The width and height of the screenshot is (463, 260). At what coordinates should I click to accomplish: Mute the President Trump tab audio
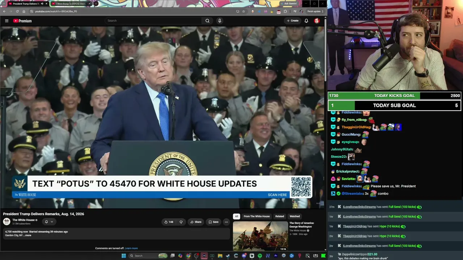(42, 4)
